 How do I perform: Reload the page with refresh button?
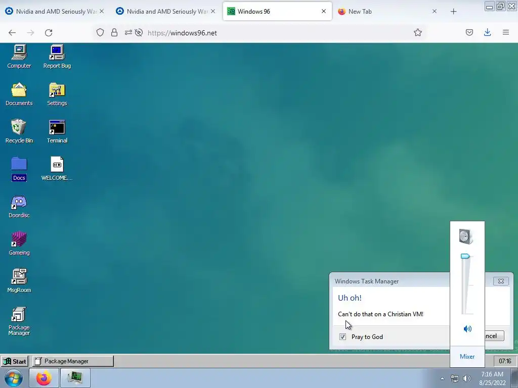[49, 33]
